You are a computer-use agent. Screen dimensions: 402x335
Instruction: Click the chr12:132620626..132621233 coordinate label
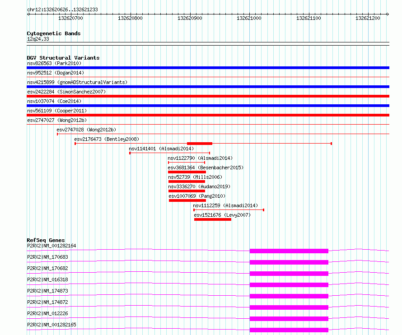pos(62,9)
